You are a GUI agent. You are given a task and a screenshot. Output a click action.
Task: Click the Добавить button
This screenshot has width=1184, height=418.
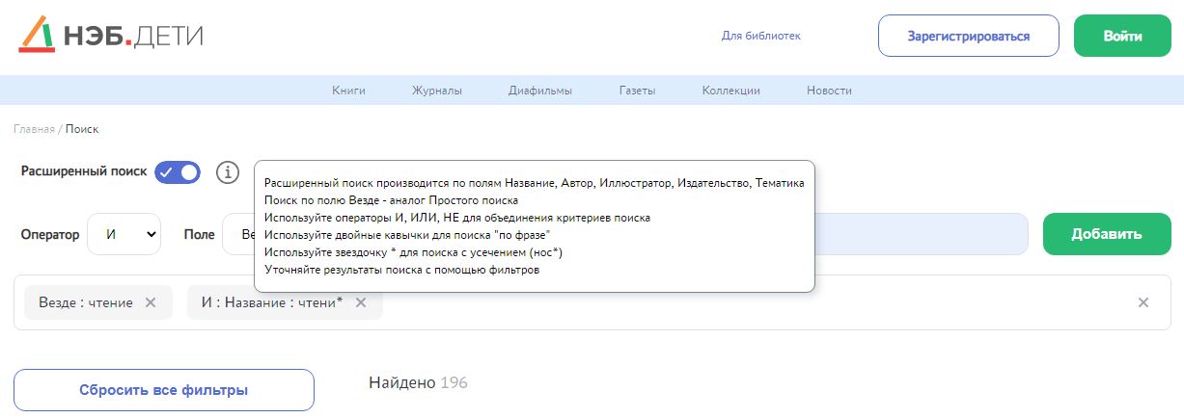tap(1106, 234)
